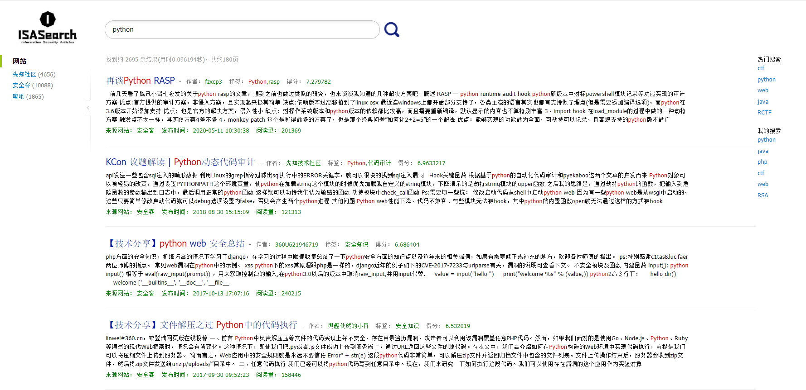Filter results by 先知社区 site
This screenshot has width=806, height=390.
click(x=34, y=74)
